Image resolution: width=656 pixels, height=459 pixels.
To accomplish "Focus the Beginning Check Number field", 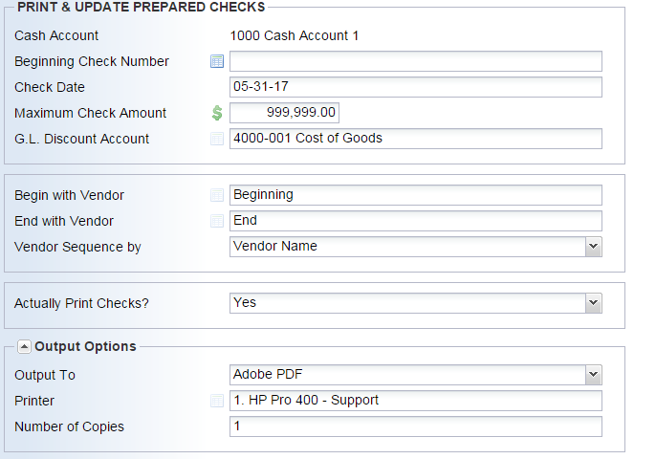I will point(416,61).
